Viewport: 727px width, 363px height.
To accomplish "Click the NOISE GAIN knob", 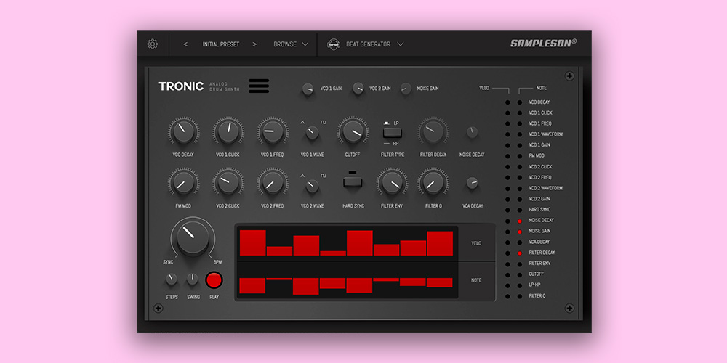I will [406, 89].
